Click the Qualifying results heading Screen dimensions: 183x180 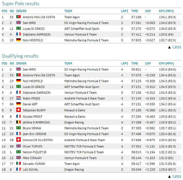pos(20,56)
